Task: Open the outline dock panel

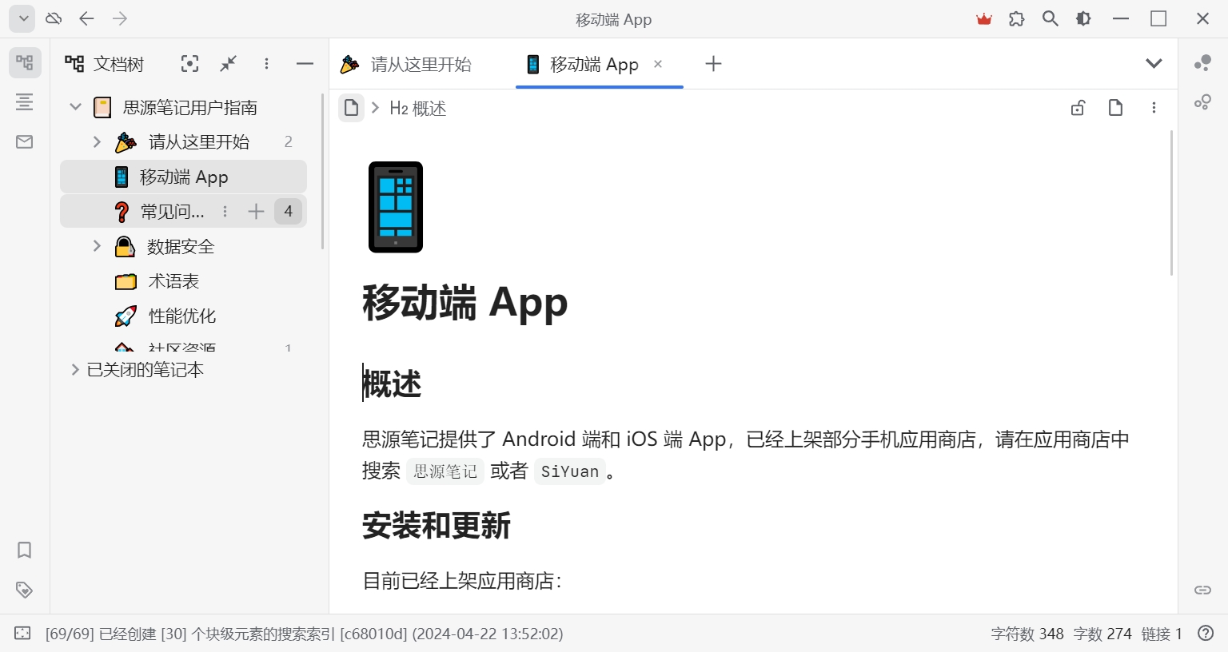Action: pos(25,101)
